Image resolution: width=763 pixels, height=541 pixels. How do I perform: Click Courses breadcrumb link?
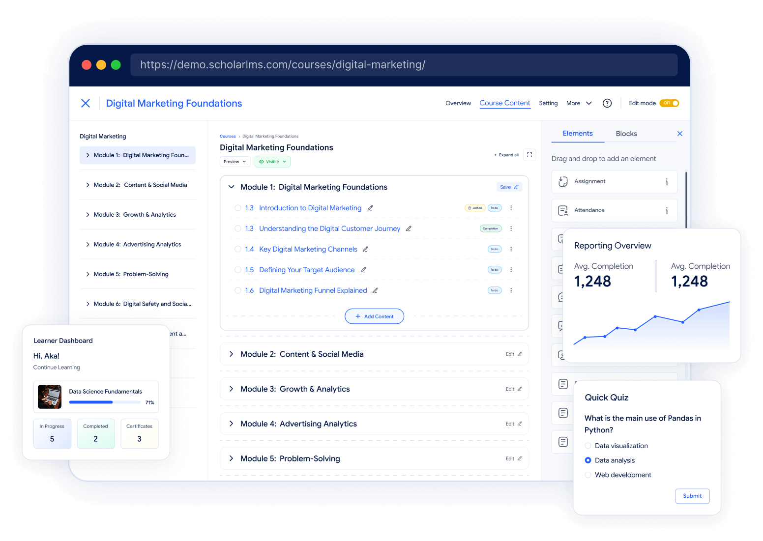pyautogui.click(x=228, y=136)
